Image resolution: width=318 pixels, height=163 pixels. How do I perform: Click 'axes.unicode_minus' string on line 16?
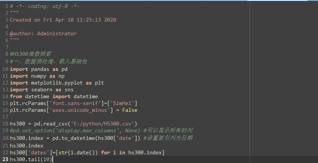(78, 110)
